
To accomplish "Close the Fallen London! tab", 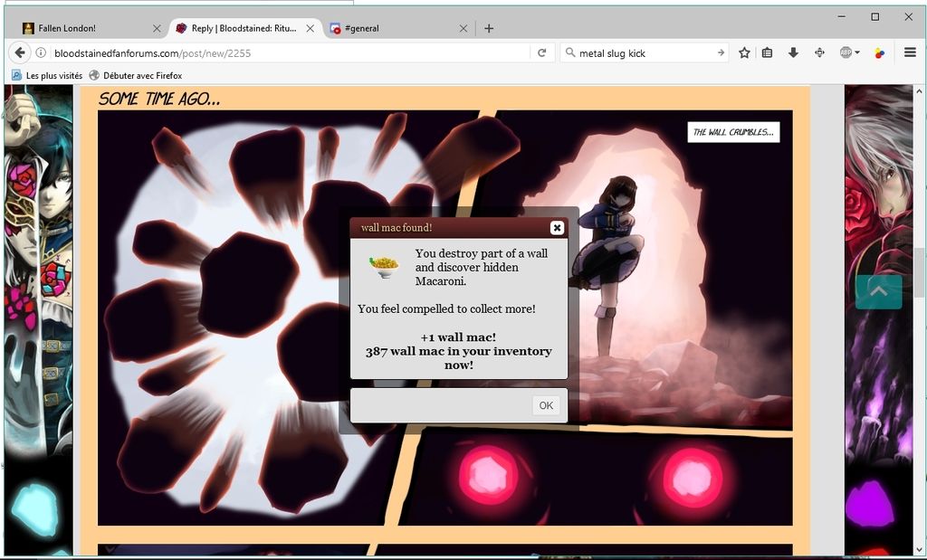I will 156,28.
